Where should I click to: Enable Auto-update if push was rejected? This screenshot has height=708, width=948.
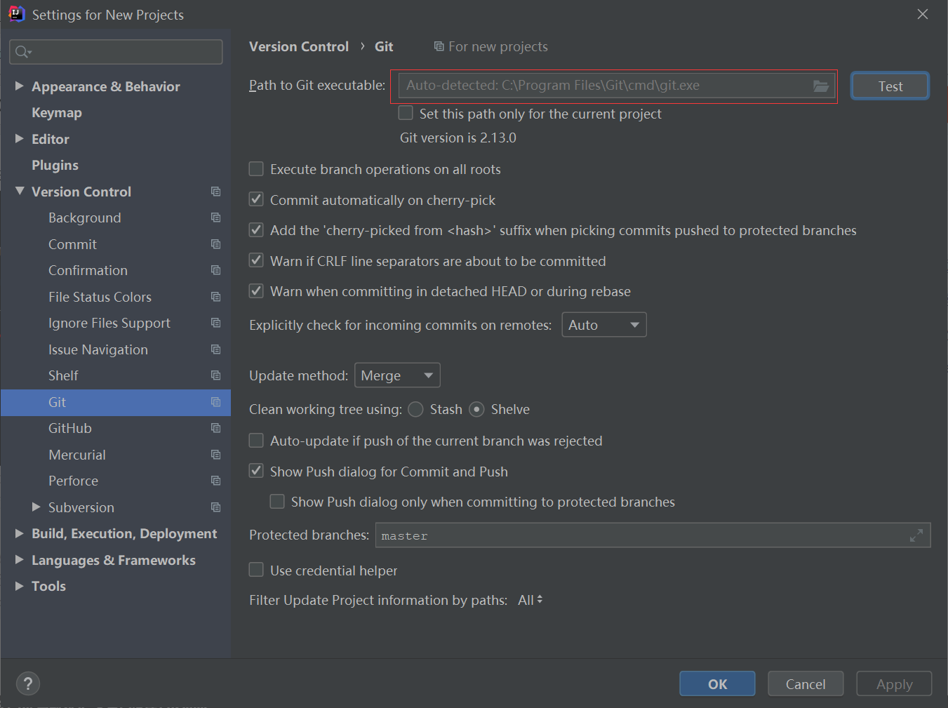pos(256,441)
